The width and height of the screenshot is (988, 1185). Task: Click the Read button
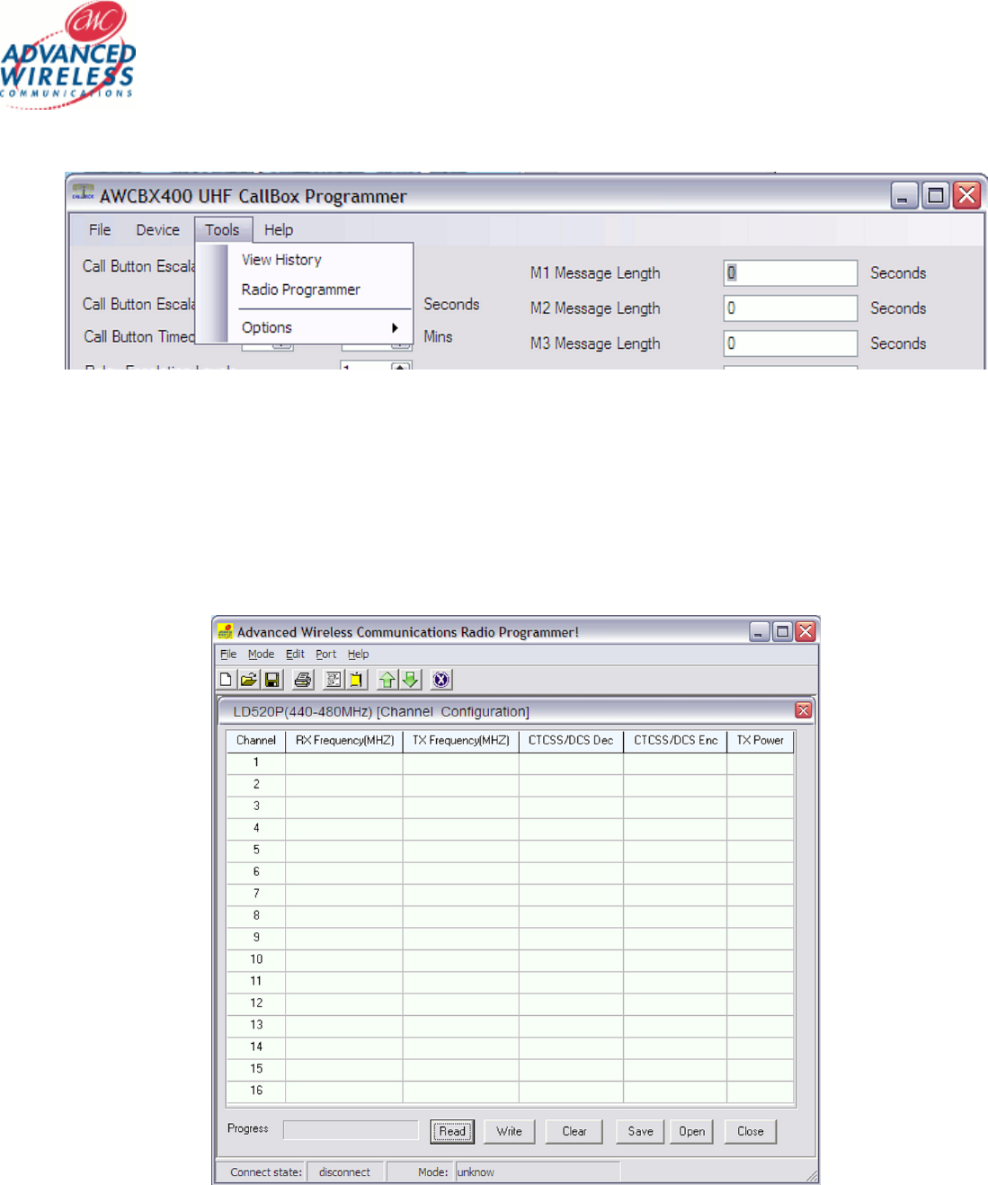[452, 1131]
